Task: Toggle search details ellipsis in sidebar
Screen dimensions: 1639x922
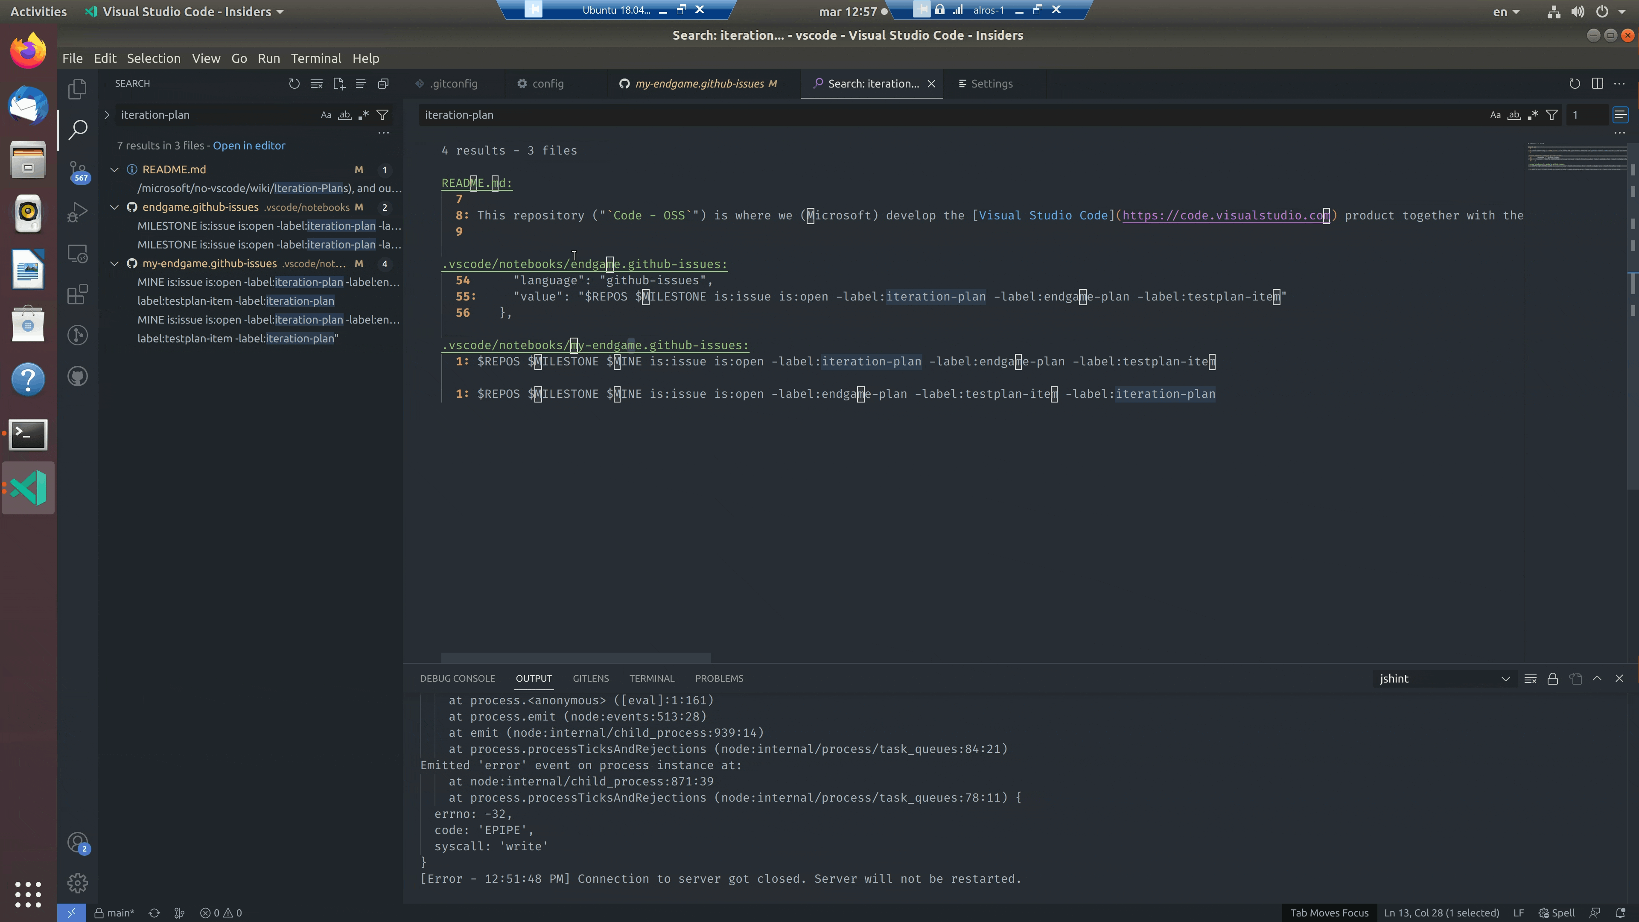Action: [x=384, y=133]
